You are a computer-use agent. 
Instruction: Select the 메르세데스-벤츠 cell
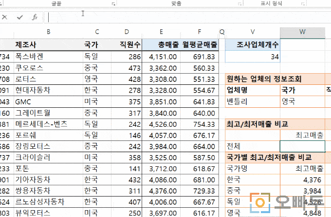(x=49, y=124)
